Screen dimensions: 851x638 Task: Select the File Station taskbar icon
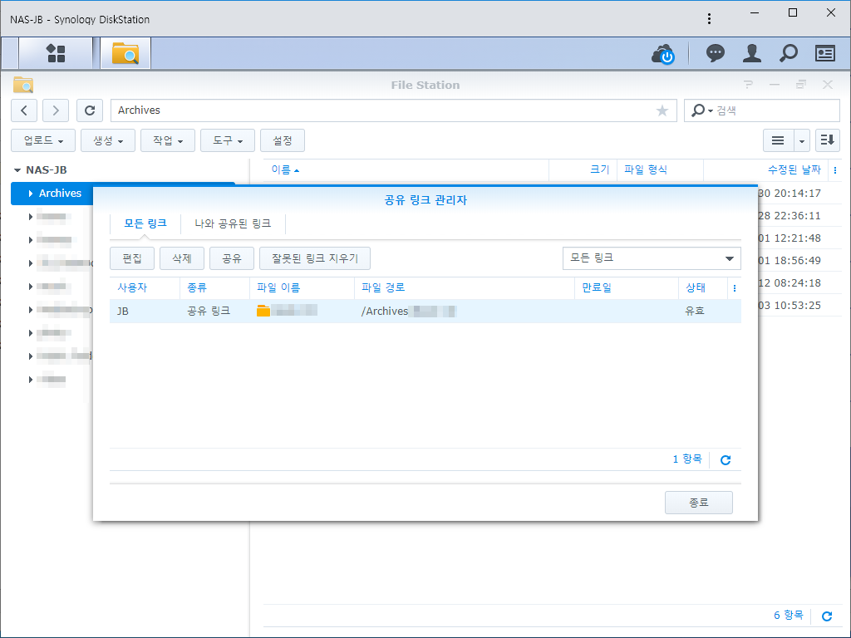(125, 53)
